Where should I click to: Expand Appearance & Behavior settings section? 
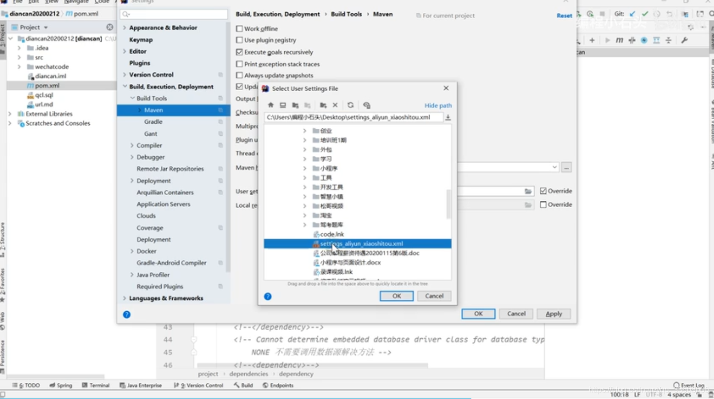coord(124,28)
